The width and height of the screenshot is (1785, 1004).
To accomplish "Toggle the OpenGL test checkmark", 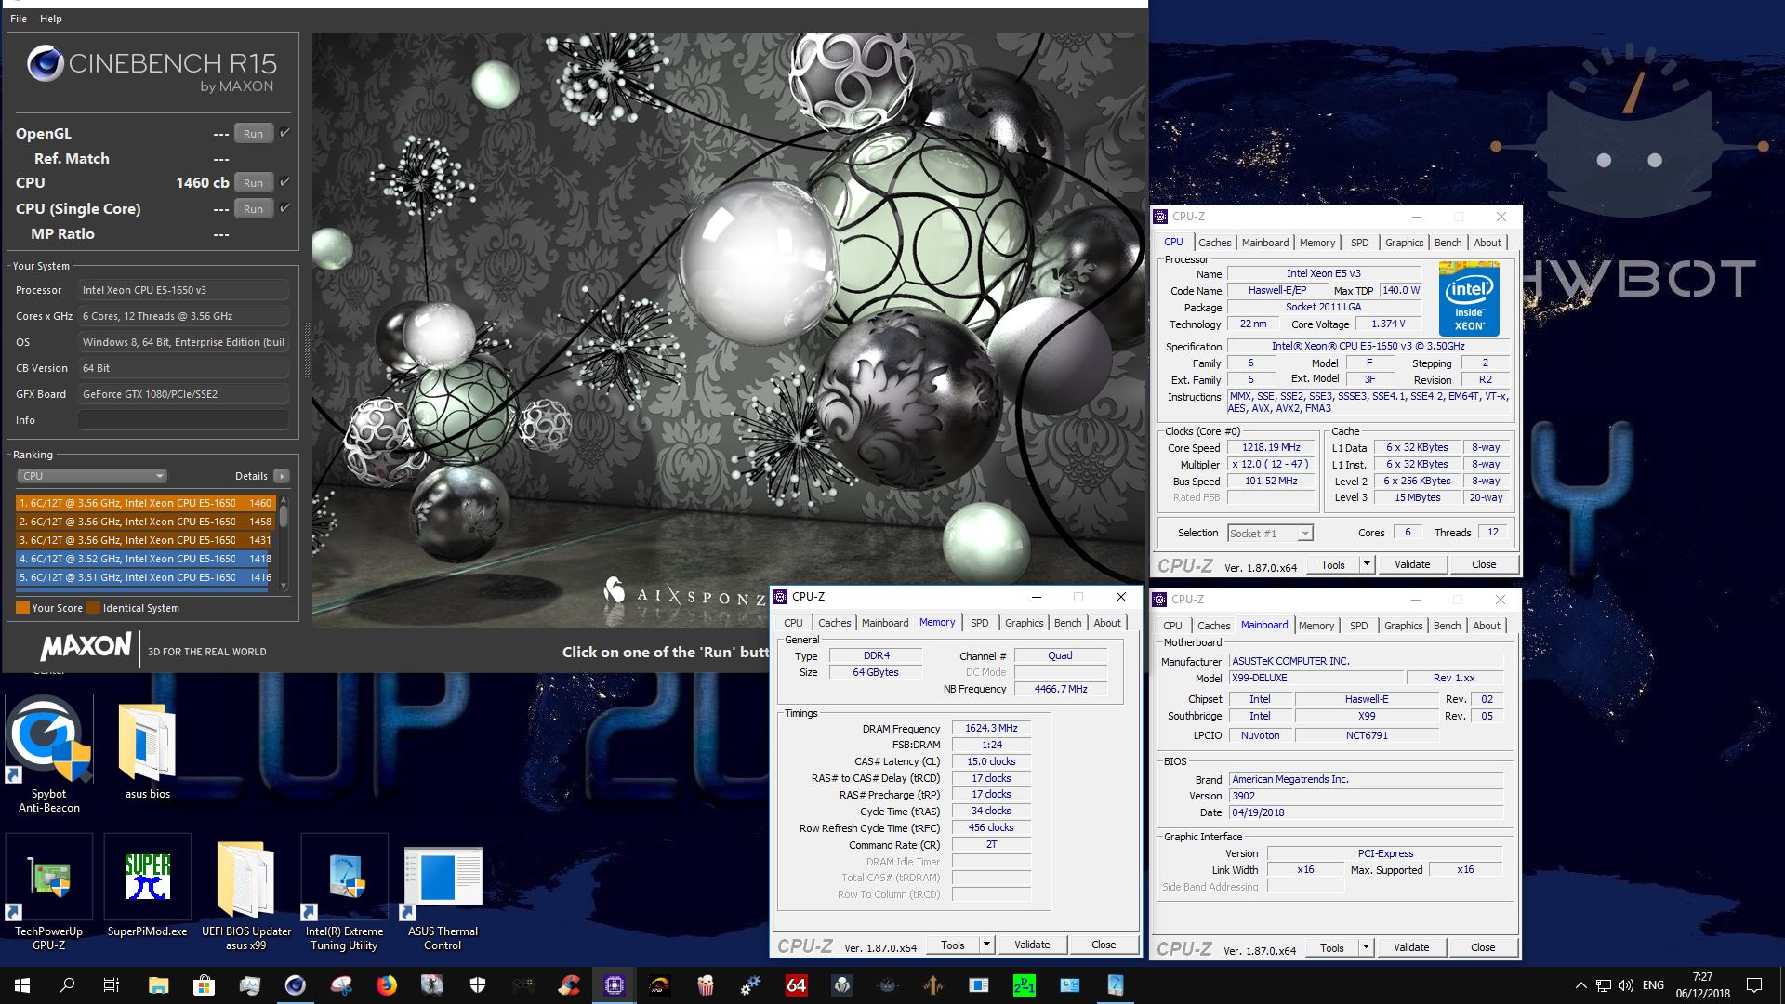I will click(x=284, y=133).
